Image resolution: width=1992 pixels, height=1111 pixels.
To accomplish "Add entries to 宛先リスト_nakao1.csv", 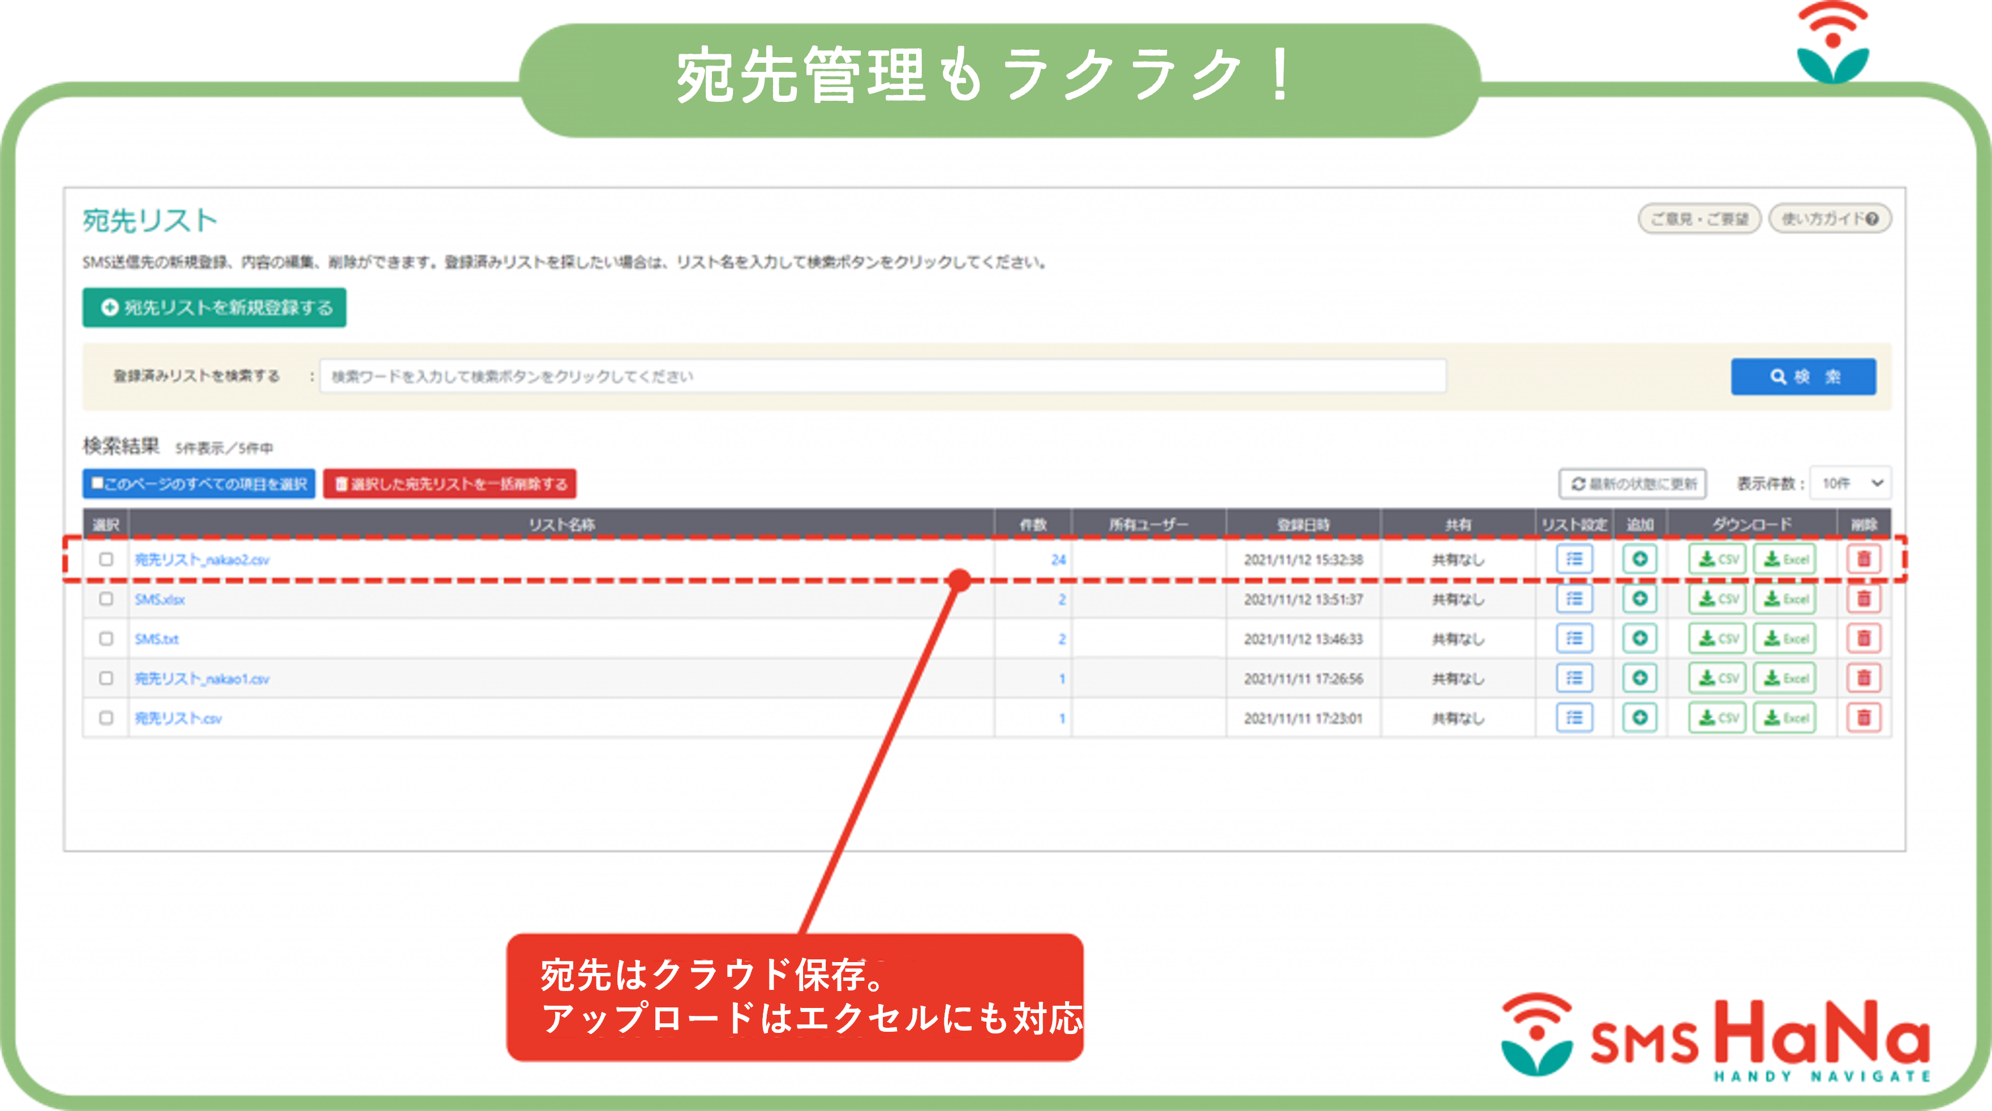I will point(1639,678).
